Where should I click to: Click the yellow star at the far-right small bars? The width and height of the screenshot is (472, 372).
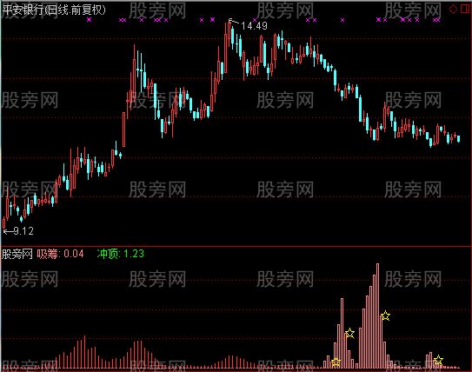coord(438,360)
